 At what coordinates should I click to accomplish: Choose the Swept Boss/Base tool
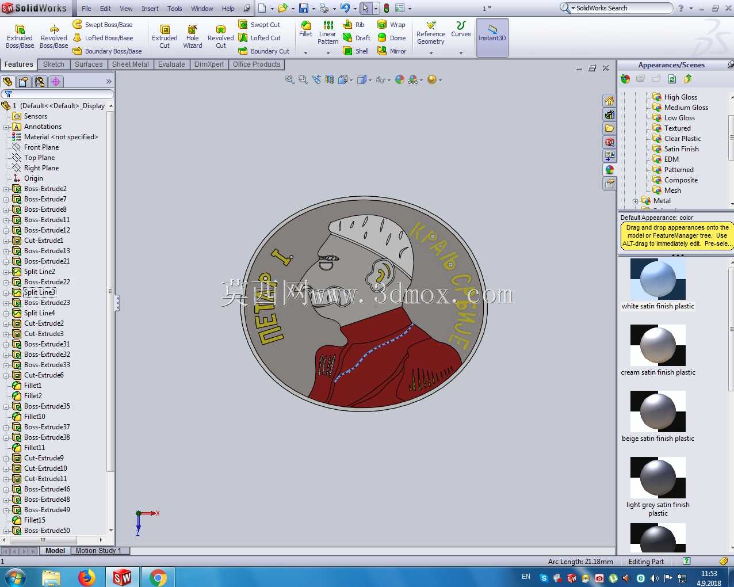point(103,25)
